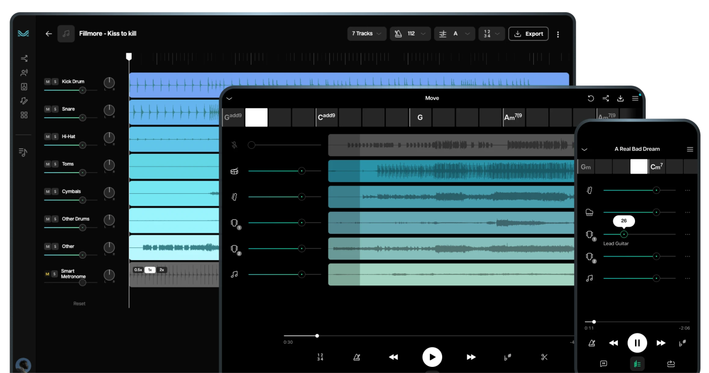Open the three-dot more options menu
709x373 pixels.
pyautogui.click(x=558, y=34)
